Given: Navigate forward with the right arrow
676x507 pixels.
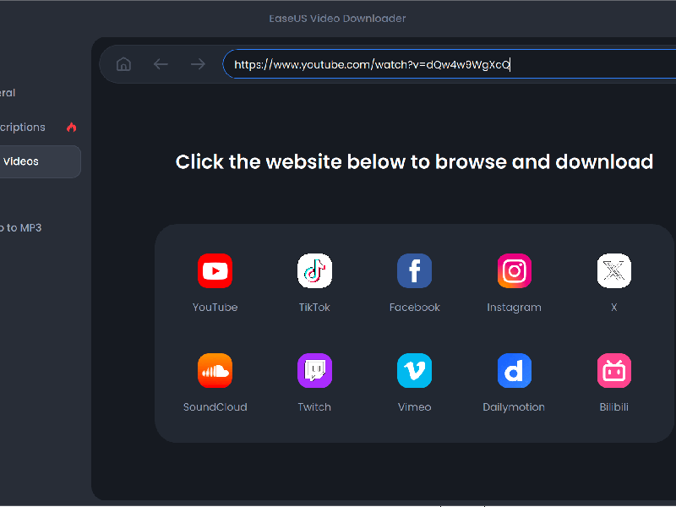Looking at the screenshot, I should 198,64.
